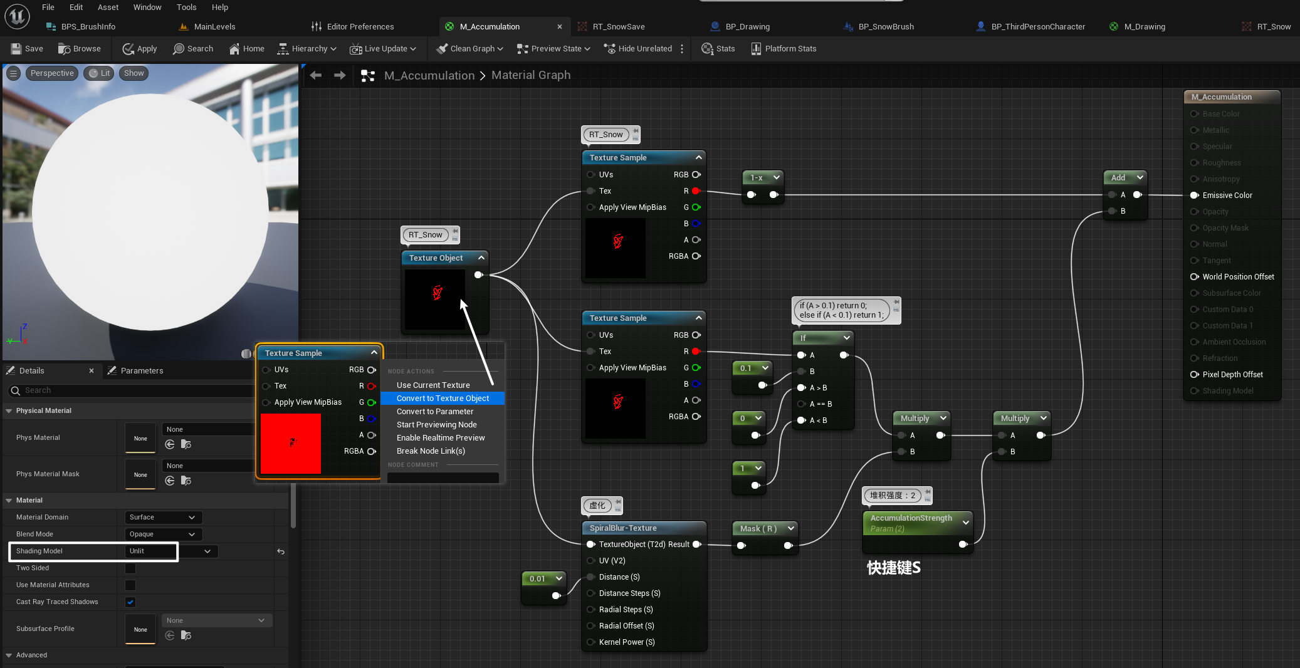Choose Convert to Texture Object
The width and height of the screenshot is (1300, 668).
(443, 399)
